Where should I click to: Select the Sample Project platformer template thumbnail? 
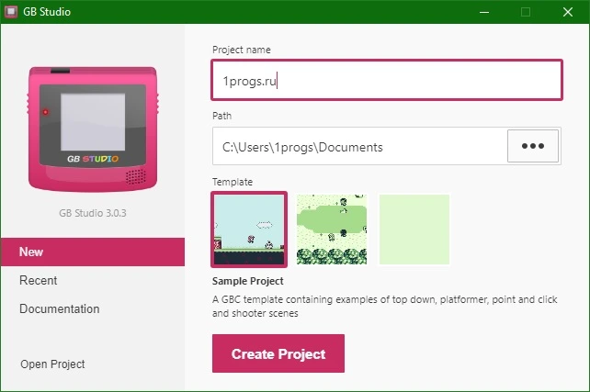click(x=249, y=230)
